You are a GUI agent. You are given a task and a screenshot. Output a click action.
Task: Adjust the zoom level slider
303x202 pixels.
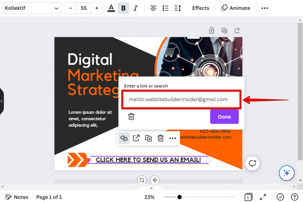(x=180, y=196)
